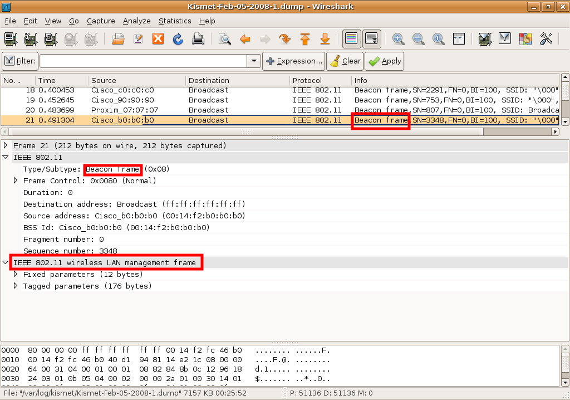
Task: Reset zoom to normal size
Action: [439, 39]
